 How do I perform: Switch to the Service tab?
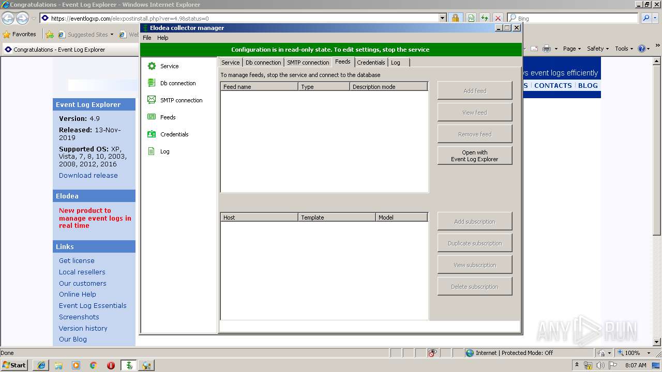[230, 63]
